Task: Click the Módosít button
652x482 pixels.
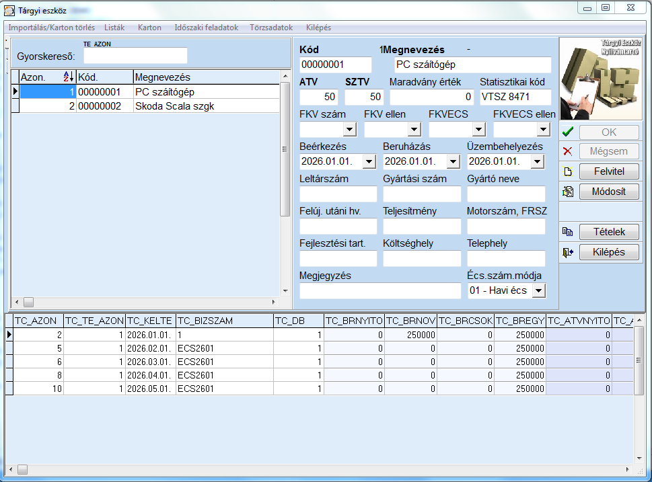Action: 609,192
